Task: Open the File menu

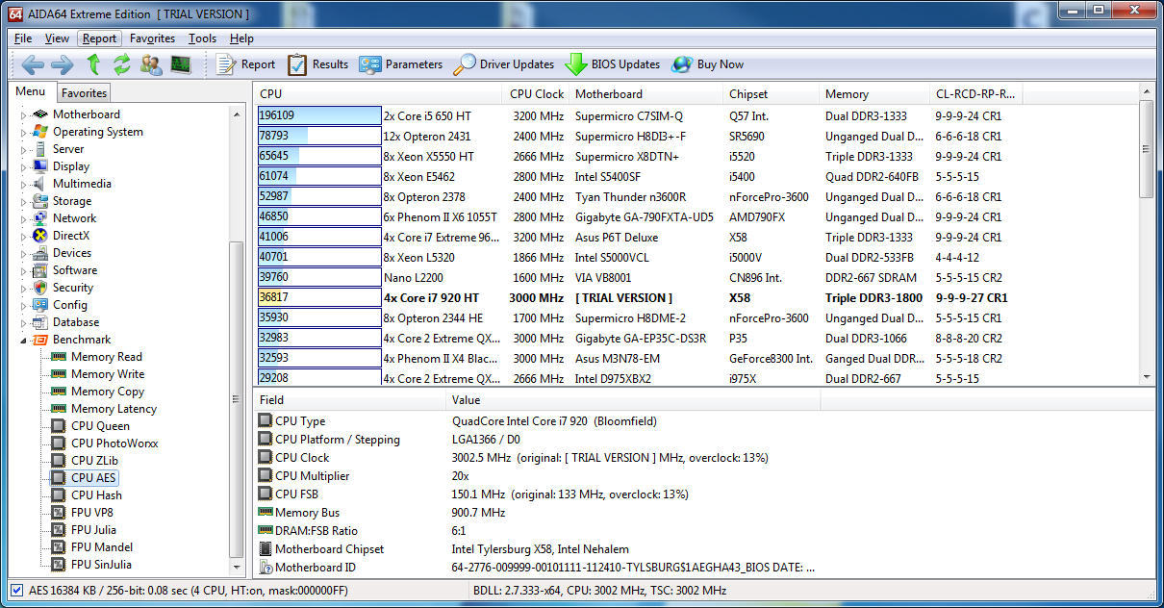Action: pos(23,38)
